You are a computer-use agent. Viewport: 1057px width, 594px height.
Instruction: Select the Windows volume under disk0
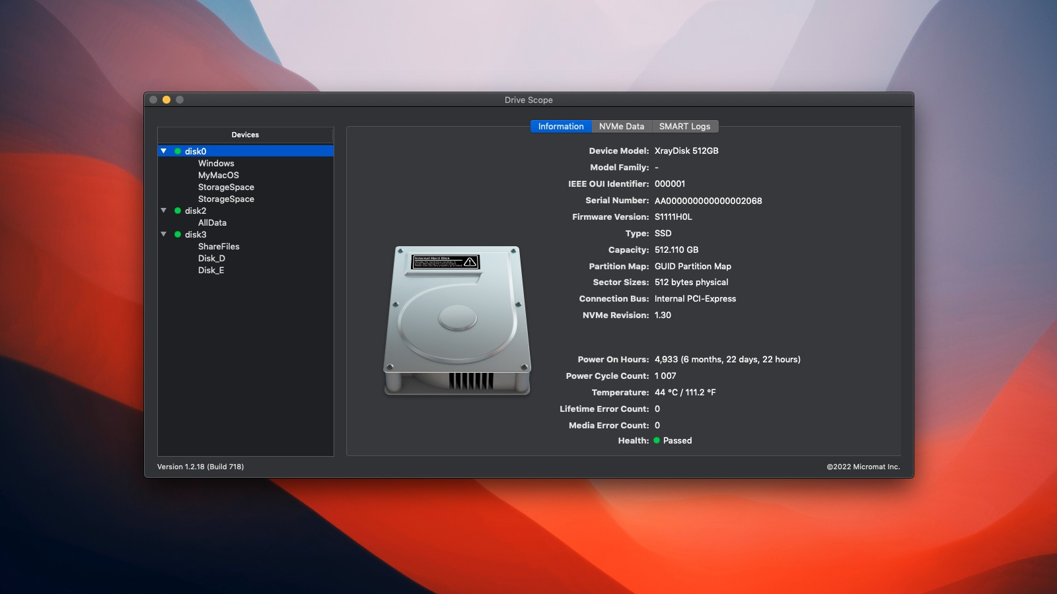[x=216, y=163]
